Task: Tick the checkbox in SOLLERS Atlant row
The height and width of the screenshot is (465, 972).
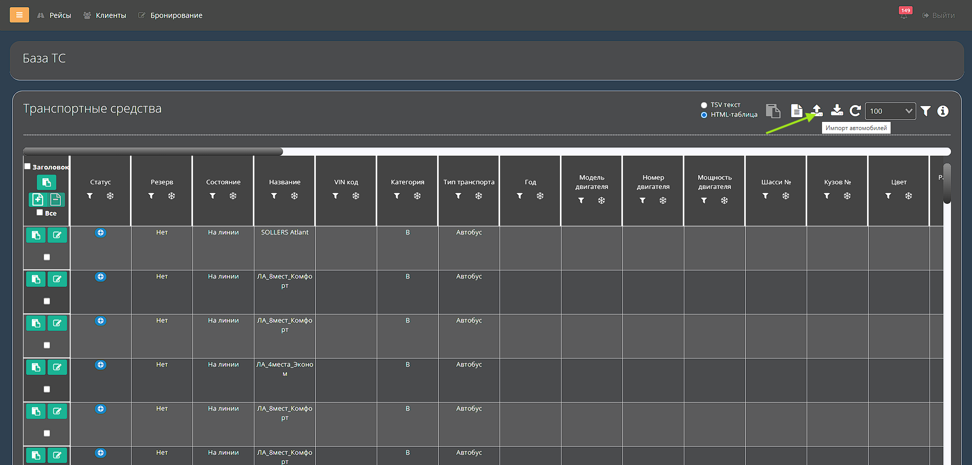Action: [x=47, y=257]
